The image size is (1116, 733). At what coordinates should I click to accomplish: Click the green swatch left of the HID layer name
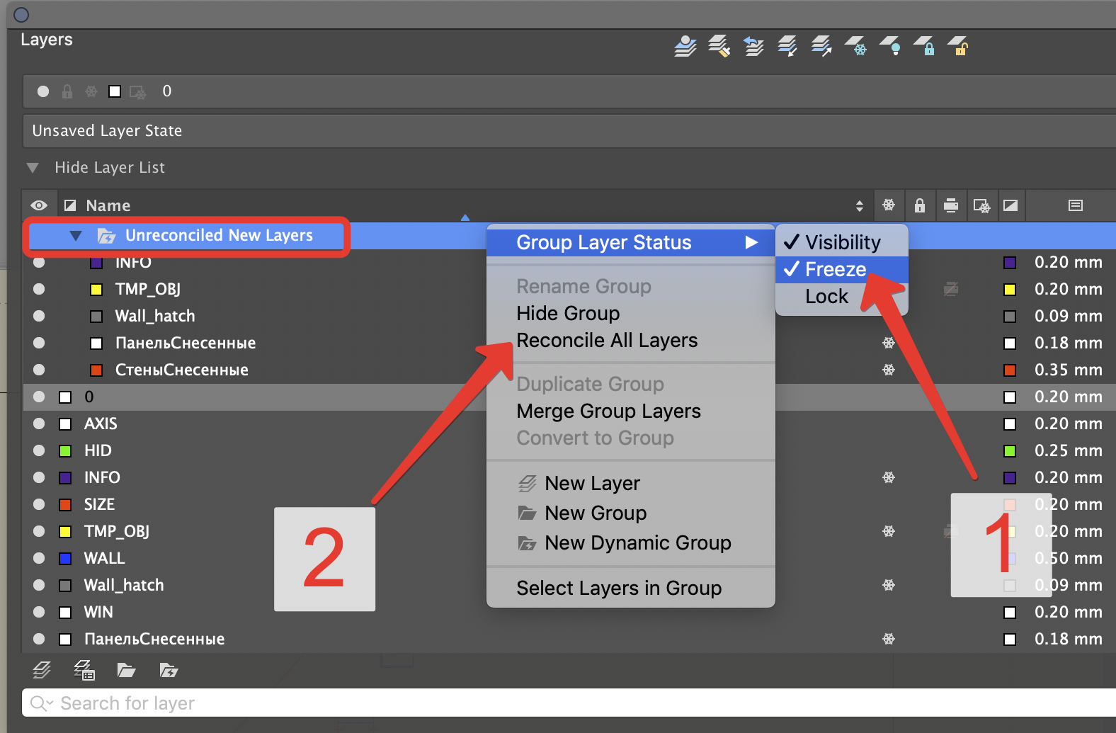click(65, 450)
